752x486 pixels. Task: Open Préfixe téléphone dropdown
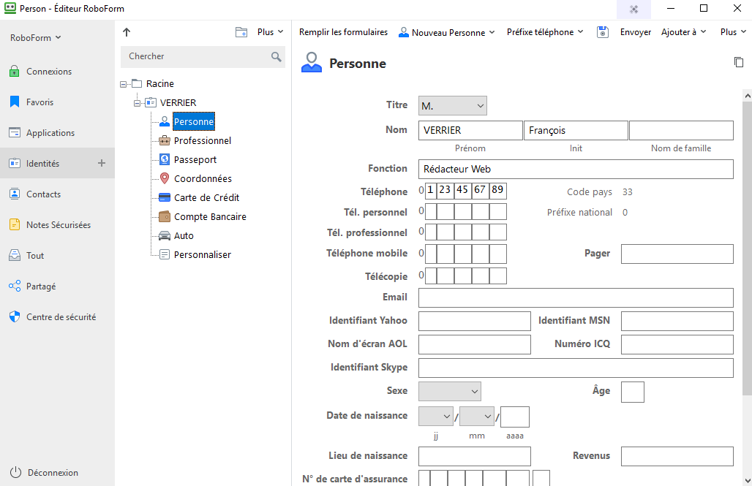click(x=545, y=32)
